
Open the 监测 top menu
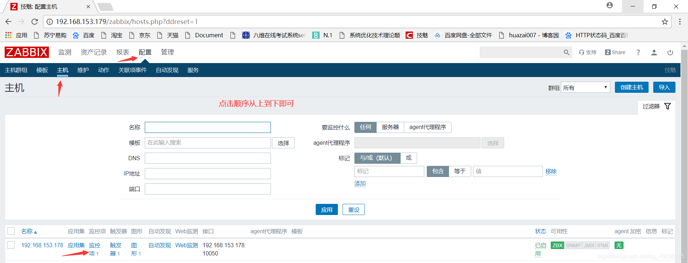point(65,52)
